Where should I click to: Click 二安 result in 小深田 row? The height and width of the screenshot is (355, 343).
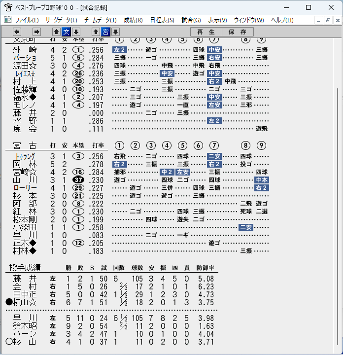[246, 227]
